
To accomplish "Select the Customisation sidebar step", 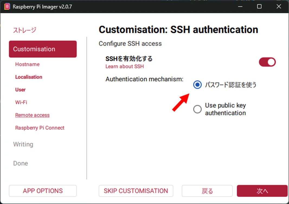I will pos(43,49).
